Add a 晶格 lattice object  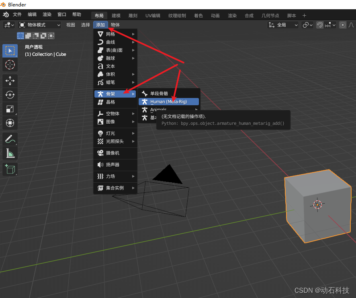[x=115, y=102]
